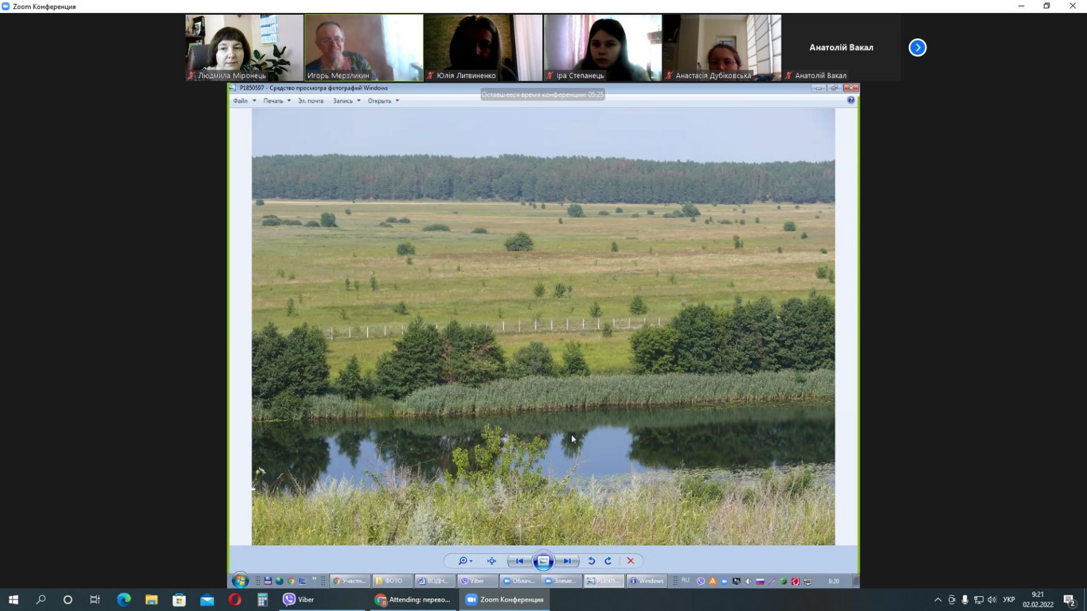The height and width of the screenshot is (611, 1087).
Task: Select Игорь Мерзликин video thumbnail
Action: pos(363,48)
